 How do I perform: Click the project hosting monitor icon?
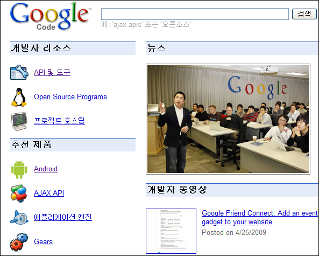[x=19, y=121]
